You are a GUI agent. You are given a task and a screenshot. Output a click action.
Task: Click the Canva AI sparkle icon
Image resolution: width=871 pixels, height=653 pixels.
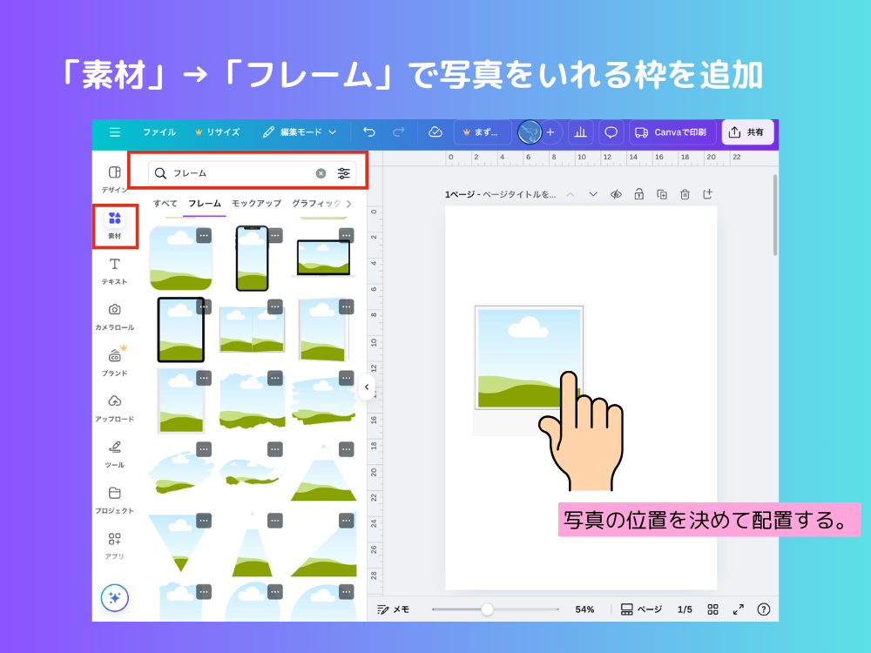[114, 598]
